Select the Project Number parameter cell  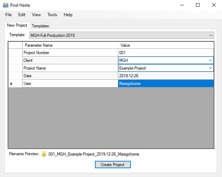(x=70, y=53)
